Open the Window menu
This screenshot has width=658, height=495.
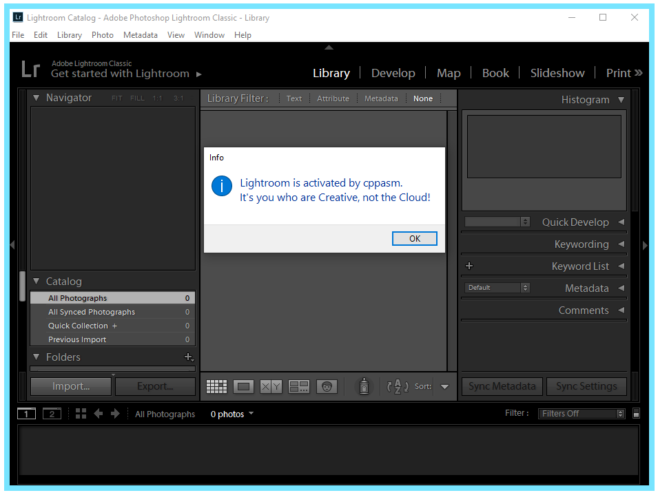click(x=209, y=35)
